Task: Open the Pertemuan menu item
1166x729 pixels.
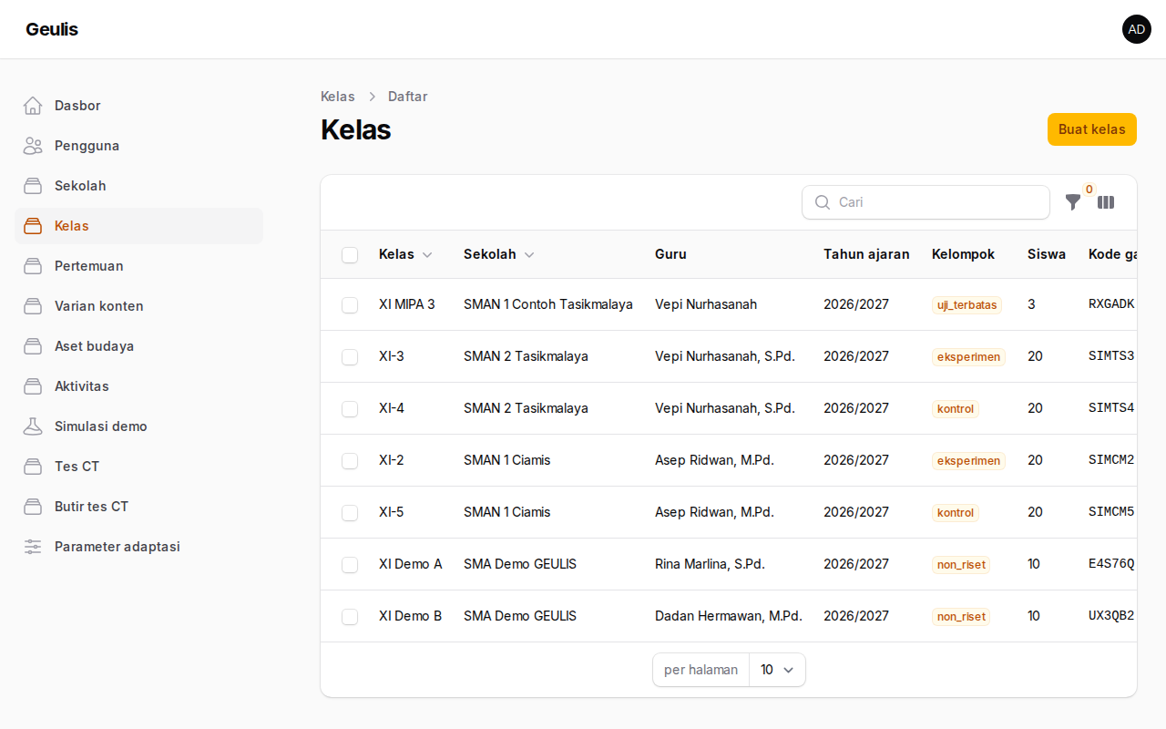Action: click(x=138, y=266)
